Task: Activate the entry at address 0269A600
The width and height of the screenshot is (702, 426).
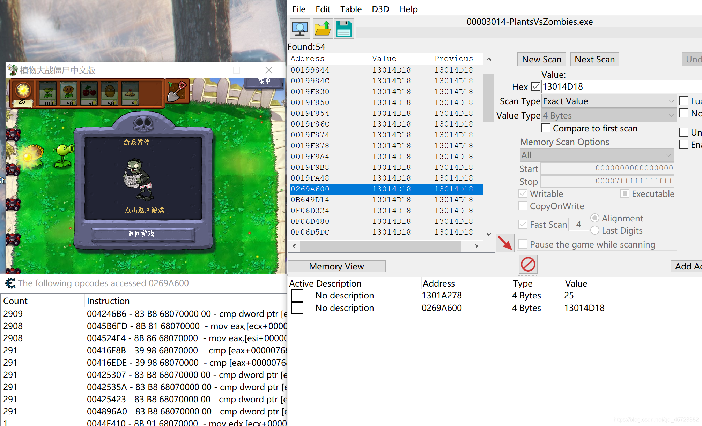Action: [297, 308]
